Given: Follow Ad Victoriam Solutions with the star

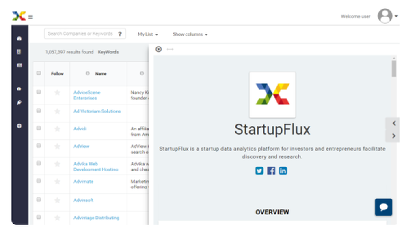Looking at the screenshot, I should pyautogui.click(x=57, y=111).
